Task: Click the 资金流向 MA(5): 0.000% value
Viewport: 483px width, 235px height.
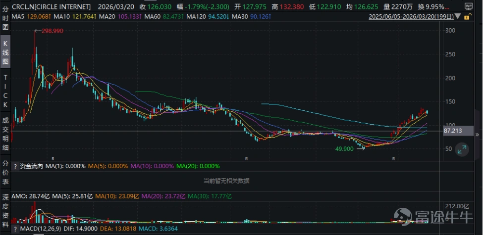Action: coord(108,166)
